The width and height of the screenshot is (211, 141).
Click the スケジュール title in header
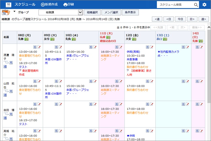(x=25, y=4)
